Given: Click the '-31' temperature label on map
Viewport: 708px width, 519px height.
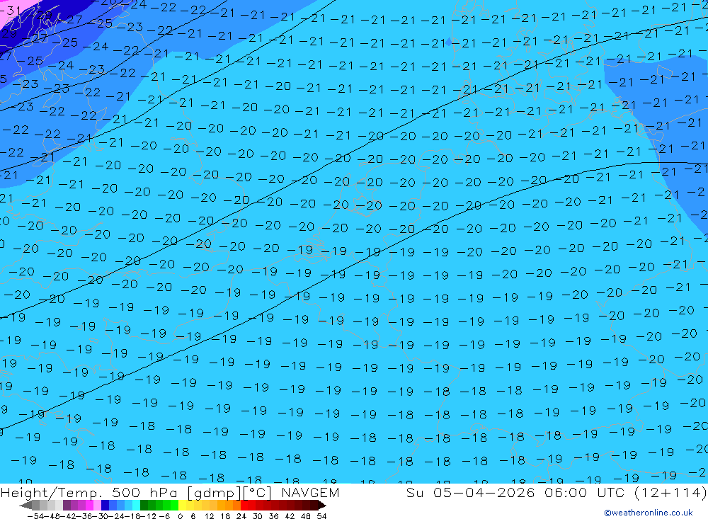Looking at the screenshot, I should [x=10, y=11].
